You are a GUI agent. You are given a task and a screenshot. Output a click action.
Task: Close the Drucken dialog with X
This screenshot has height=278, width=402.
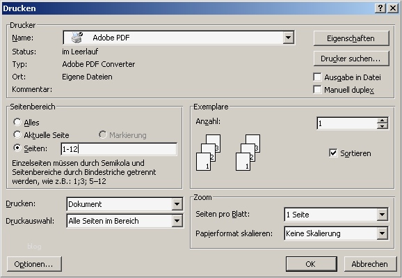(392, 8)
